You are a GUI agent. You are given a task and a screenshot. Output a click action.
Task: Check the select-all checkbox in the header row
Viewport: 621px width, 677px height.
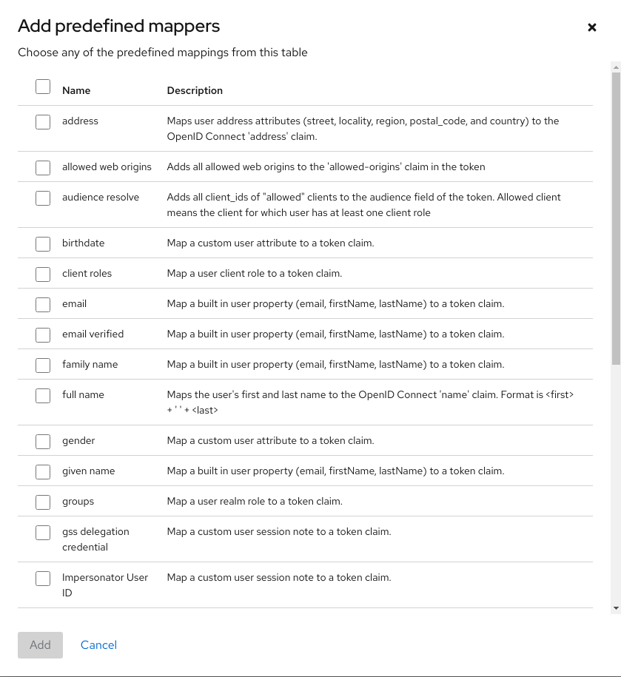click(x=42, y=86)
